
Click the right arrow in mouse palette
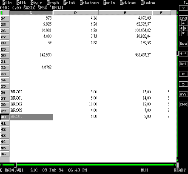[185, 29]
